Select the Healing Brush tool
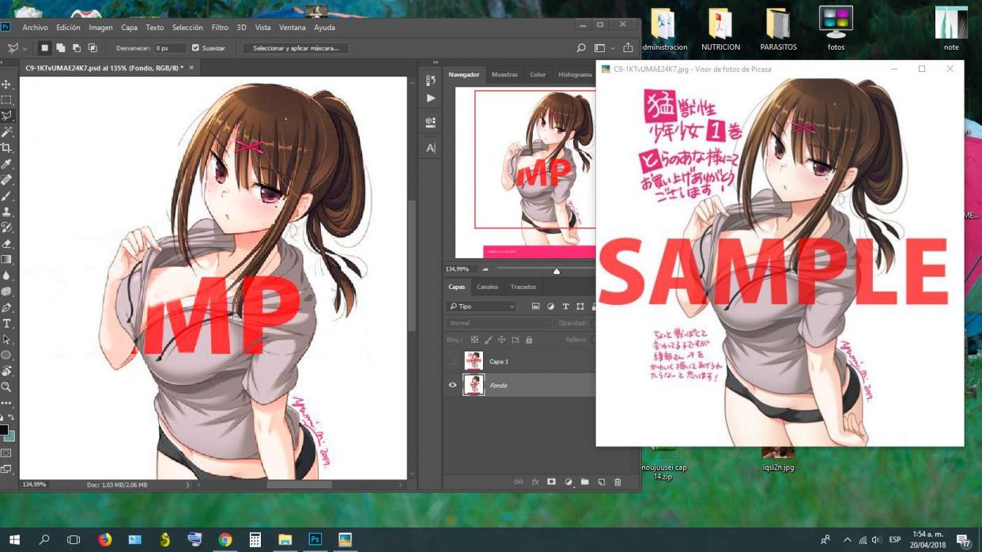 (x=6, y=180)
